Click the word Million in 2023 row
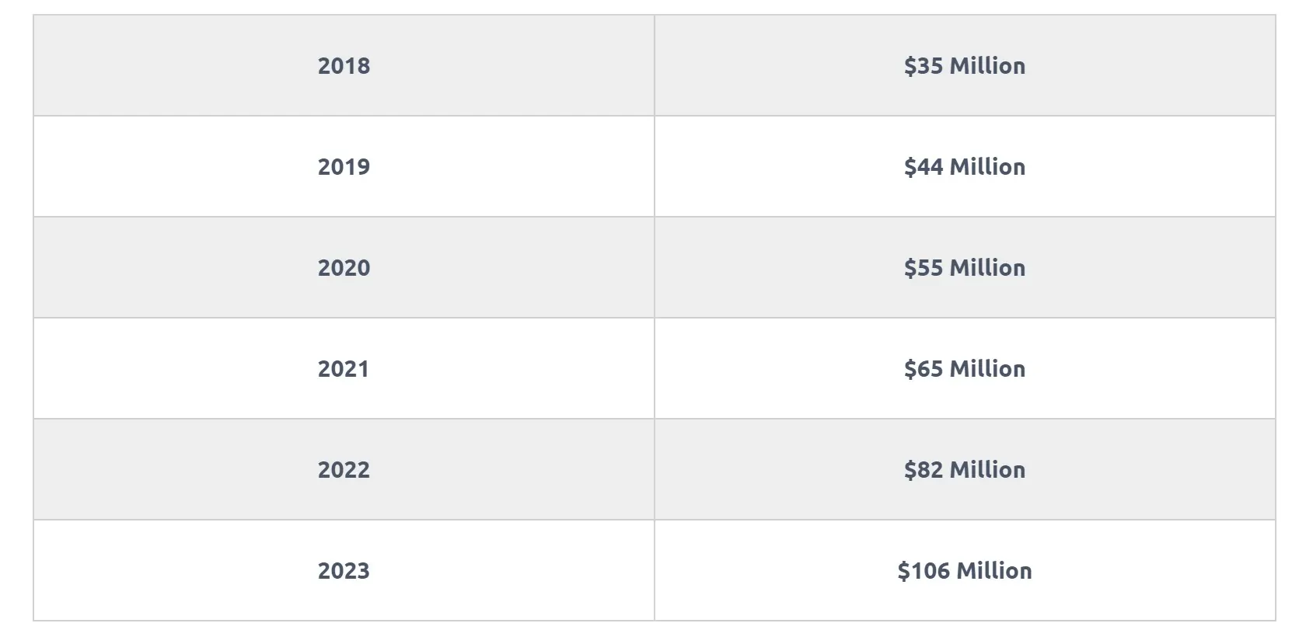 [994, 570]
